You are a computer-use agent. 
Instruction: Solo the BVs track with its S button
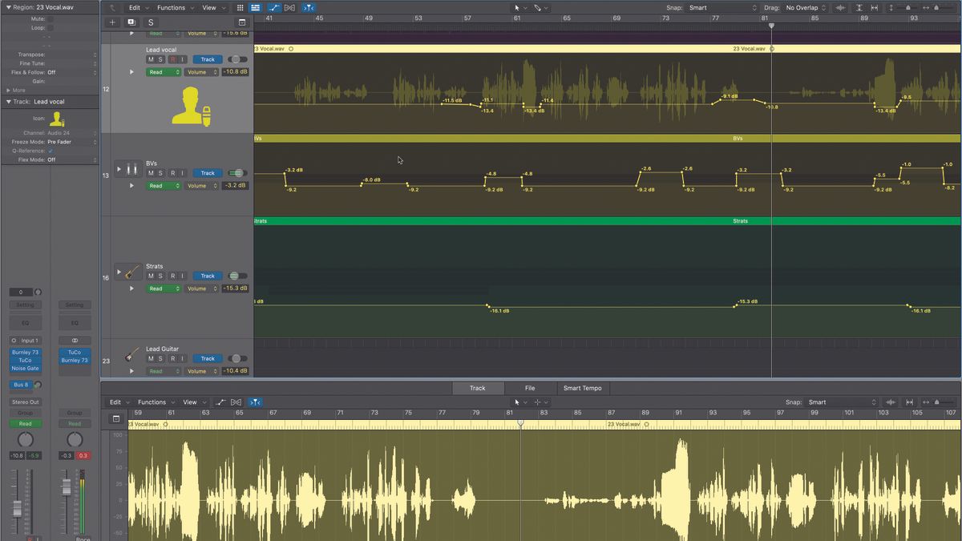click(160, 172)
